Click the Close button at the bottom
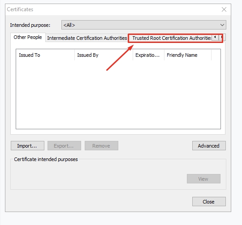This screenshot has width=242, height=225. click(209, 201)
